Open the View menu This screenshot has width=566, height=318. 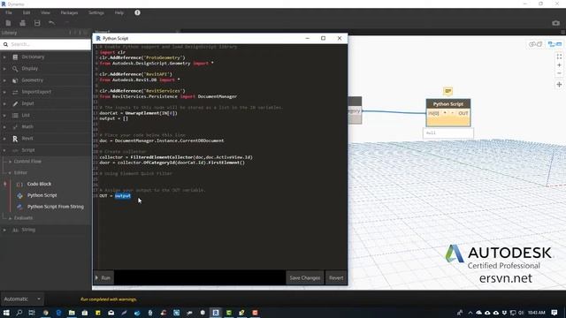point(45,12)
